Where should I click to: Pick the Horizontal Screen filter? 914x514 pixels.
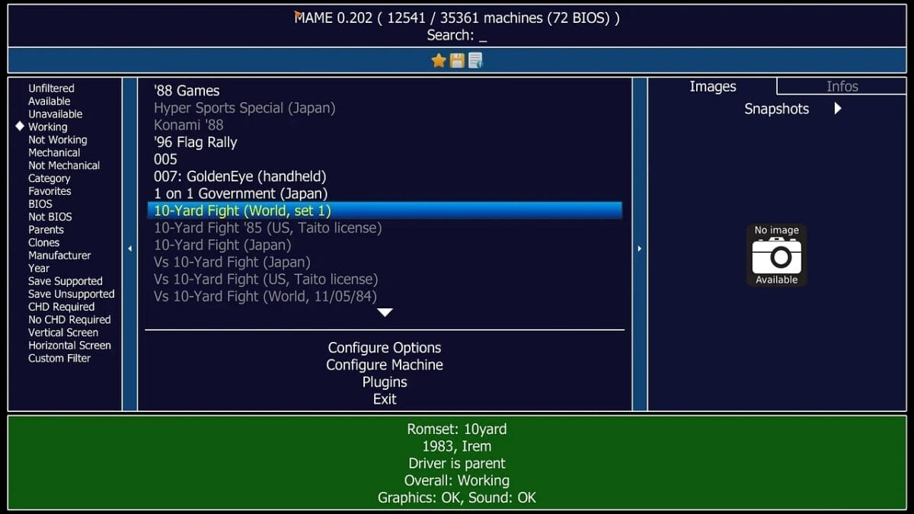[x=69, y=346]
